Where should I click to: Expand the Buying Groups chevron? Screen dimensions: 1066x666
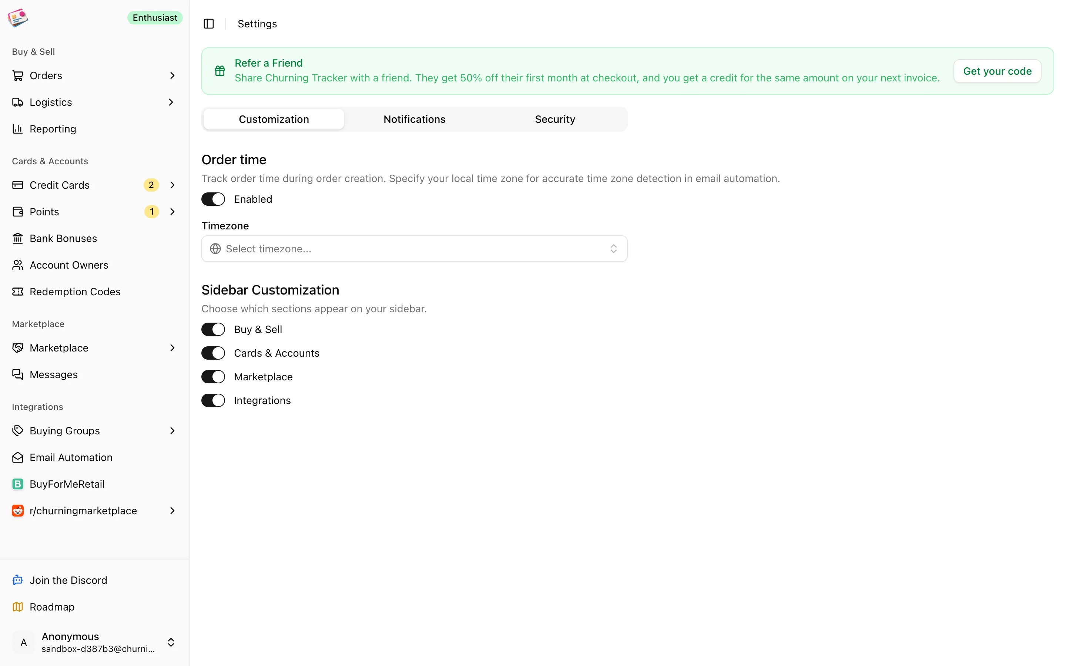(172, 431)
